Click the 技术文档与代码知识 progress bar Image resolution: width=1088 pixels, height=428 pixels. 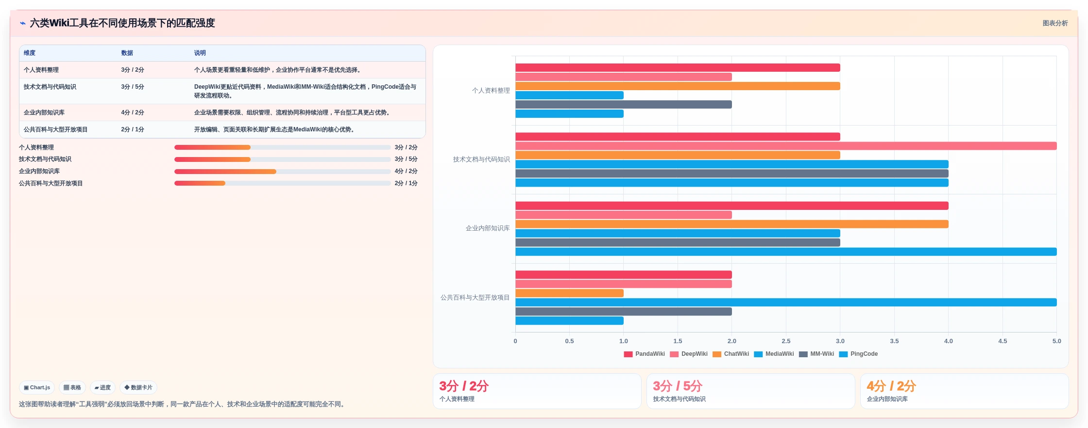pos(282,159)
